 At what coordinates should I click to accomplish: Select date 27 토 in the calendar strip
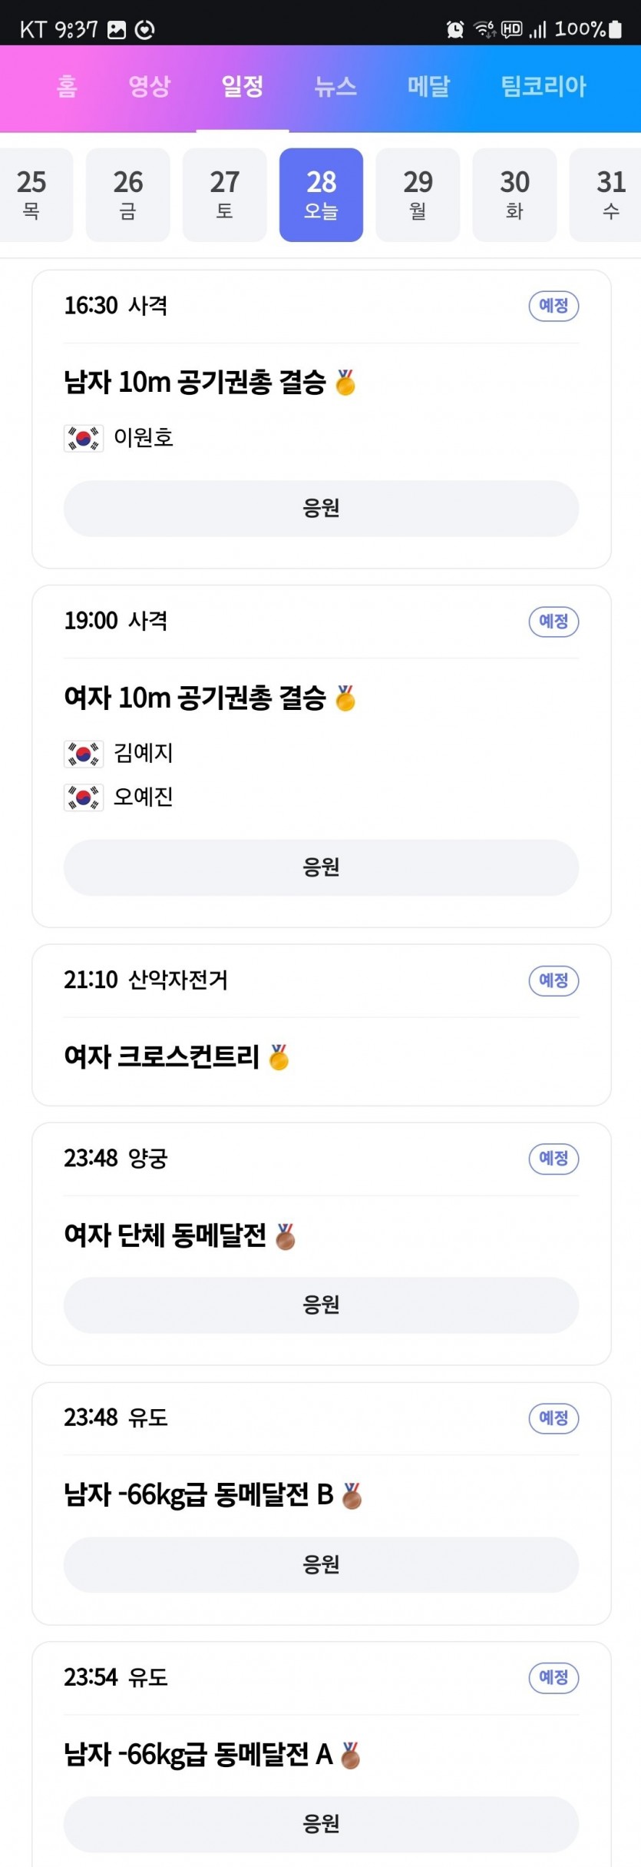[224, 194]
